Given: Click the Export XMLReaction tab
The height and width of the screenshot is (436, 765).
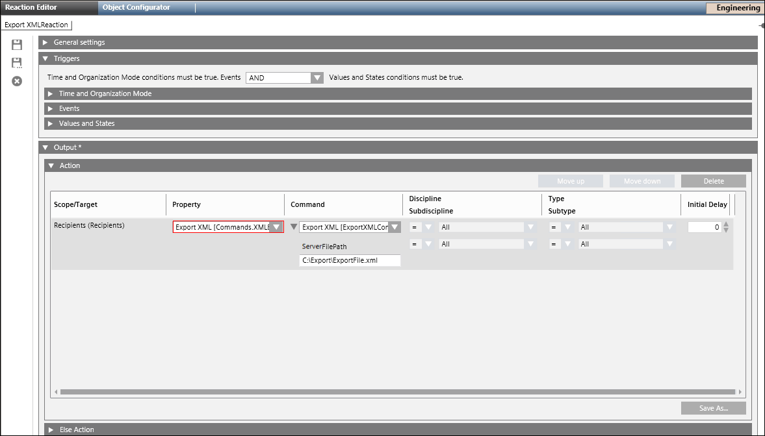Looking at the screenshot, I should [36, 25].
